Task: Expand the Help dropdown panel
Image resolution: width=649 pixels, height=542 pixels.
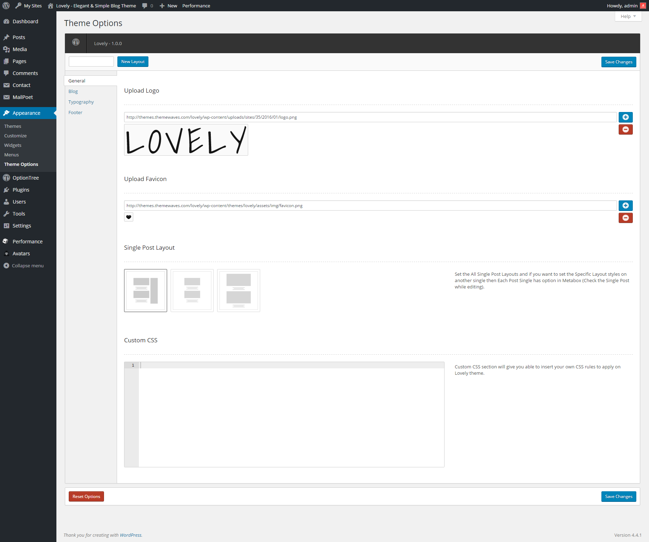Action: (x=628, y=17)
